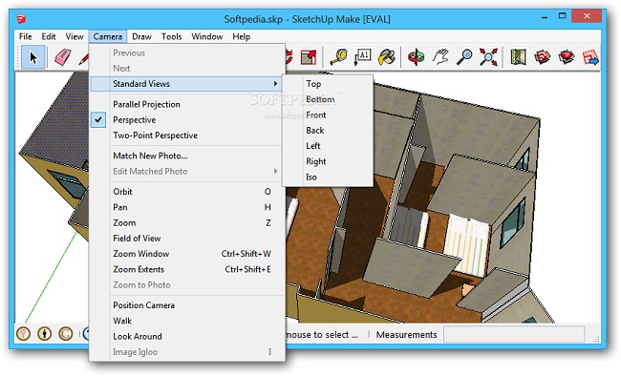Maximize the SketchUp window
Viewport: 621px width, 376px height.
point(563,16)
